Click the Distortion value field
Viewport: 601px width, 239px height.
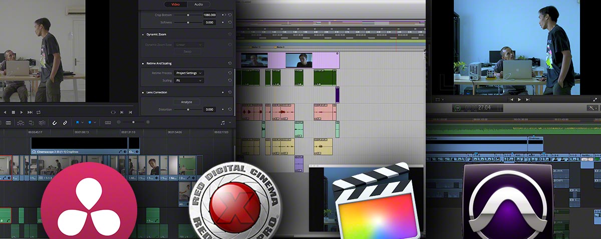coord(209,109)
